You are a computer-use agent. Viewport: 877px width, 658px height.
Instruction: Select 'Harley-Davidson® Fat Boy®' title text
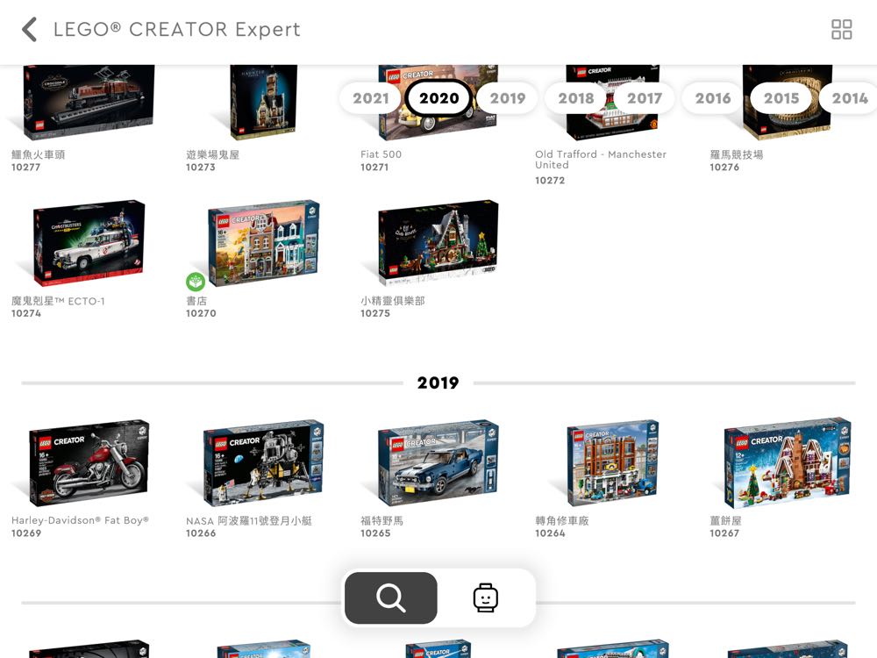tap(80, 520)
